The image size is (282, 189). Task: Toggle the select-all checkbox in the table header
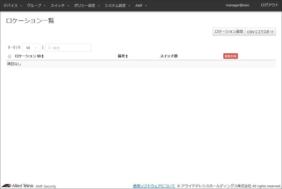[x=10, y=56]
